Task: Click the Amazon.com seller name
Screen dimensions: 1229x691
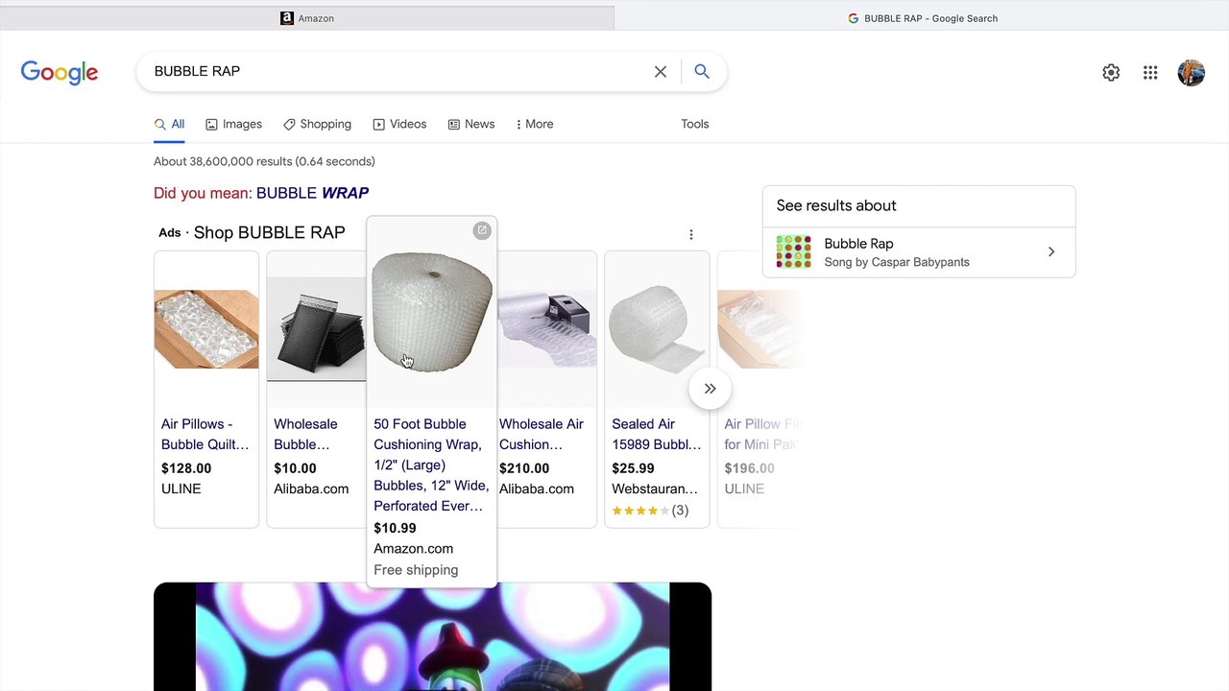Action: (413, 549)
